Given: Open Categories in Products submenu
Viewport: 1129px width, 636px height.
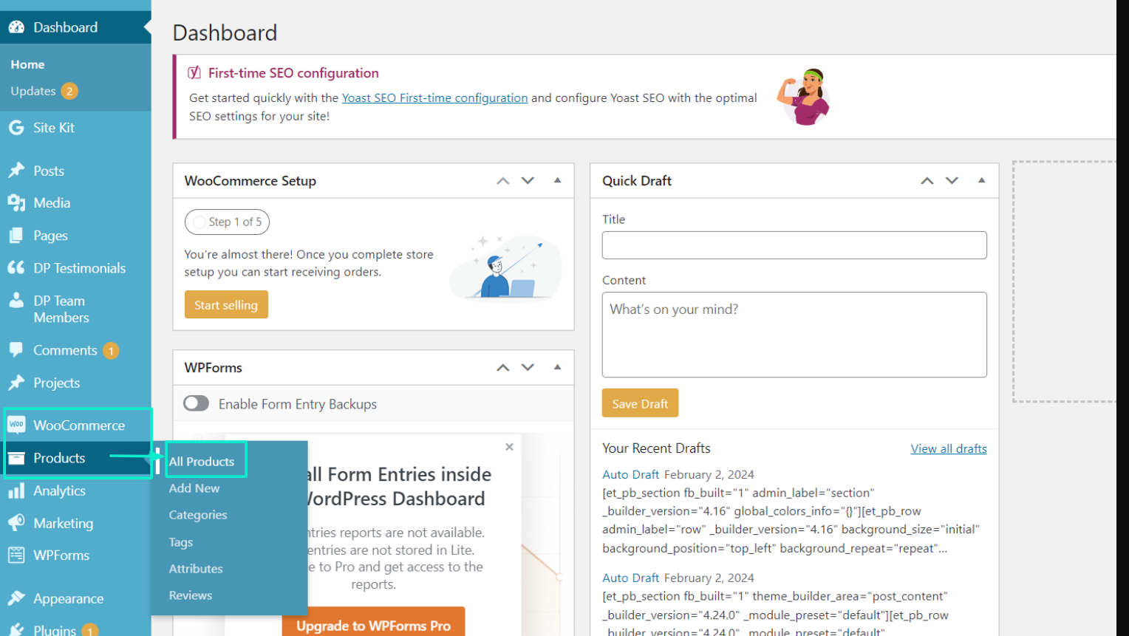Looking at the screenshot, I should pyautogui.click(x=198, y=515).
